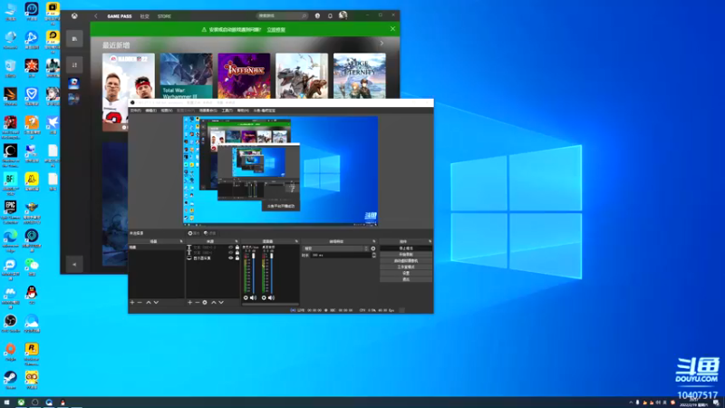Add a new source in OBS
Screen dimensions: 725x408
click(189, 303)
